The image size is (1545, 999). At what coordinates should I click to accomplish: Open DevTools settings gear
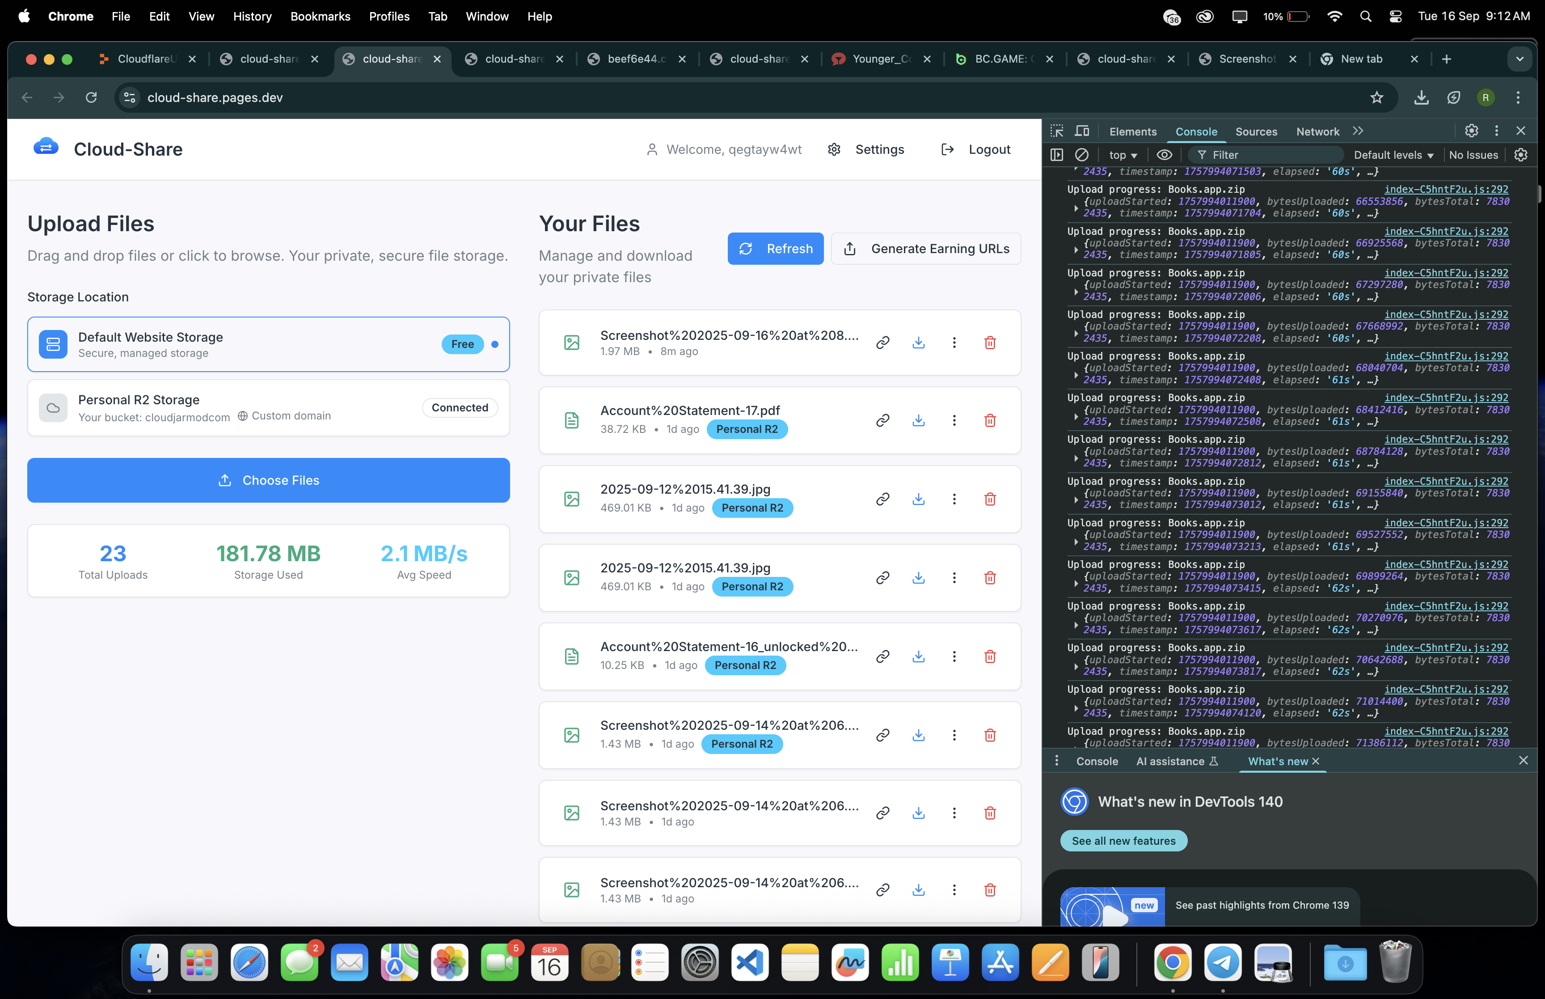click(1471, 131)
